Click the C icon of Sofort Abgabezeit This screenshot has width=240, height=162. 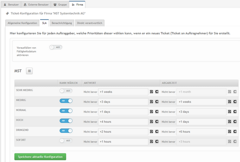[x=235, y=141]
